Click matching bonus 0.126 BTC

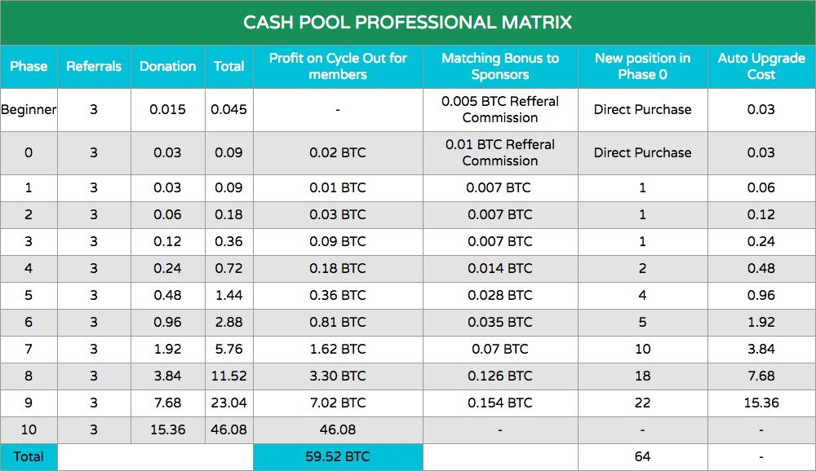500,376
